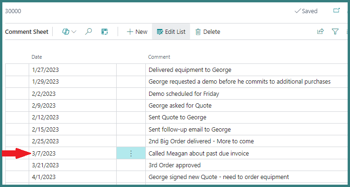Click comment 'Demo scheduled for Friday'
Image resolution: width=350 pixels, height=187 pixels.
click(x=184, y=94)
